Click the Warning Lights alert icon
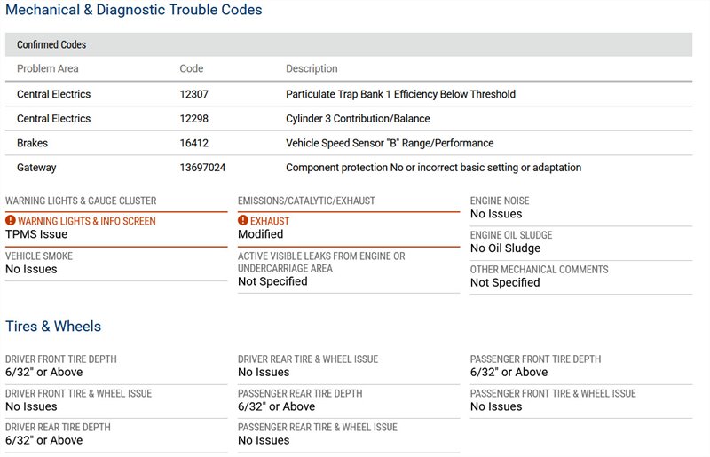The height and width of the screenshot is (457, 710). [x=11, y=221]
